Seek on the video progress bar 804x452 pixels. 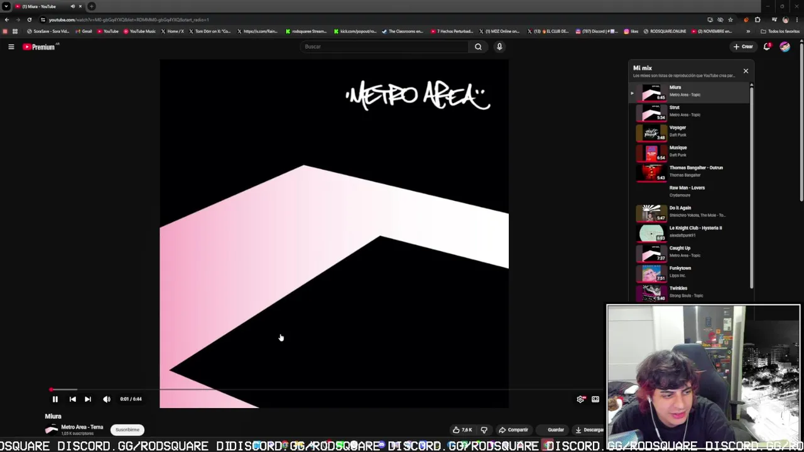point(327,390)
